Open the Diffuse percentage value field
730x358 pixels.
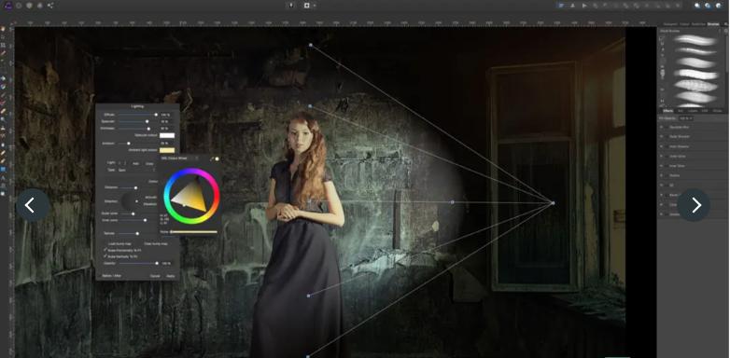coord(165,115)
